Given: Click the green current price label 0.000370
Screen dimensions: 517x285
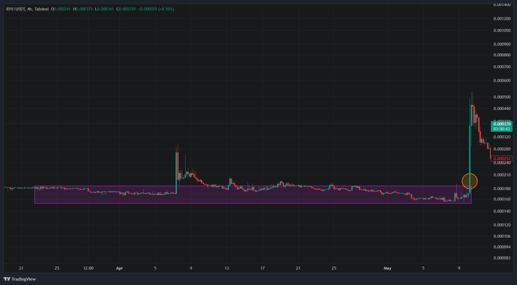Looking at the screenshot, I should tap(501, 124).
